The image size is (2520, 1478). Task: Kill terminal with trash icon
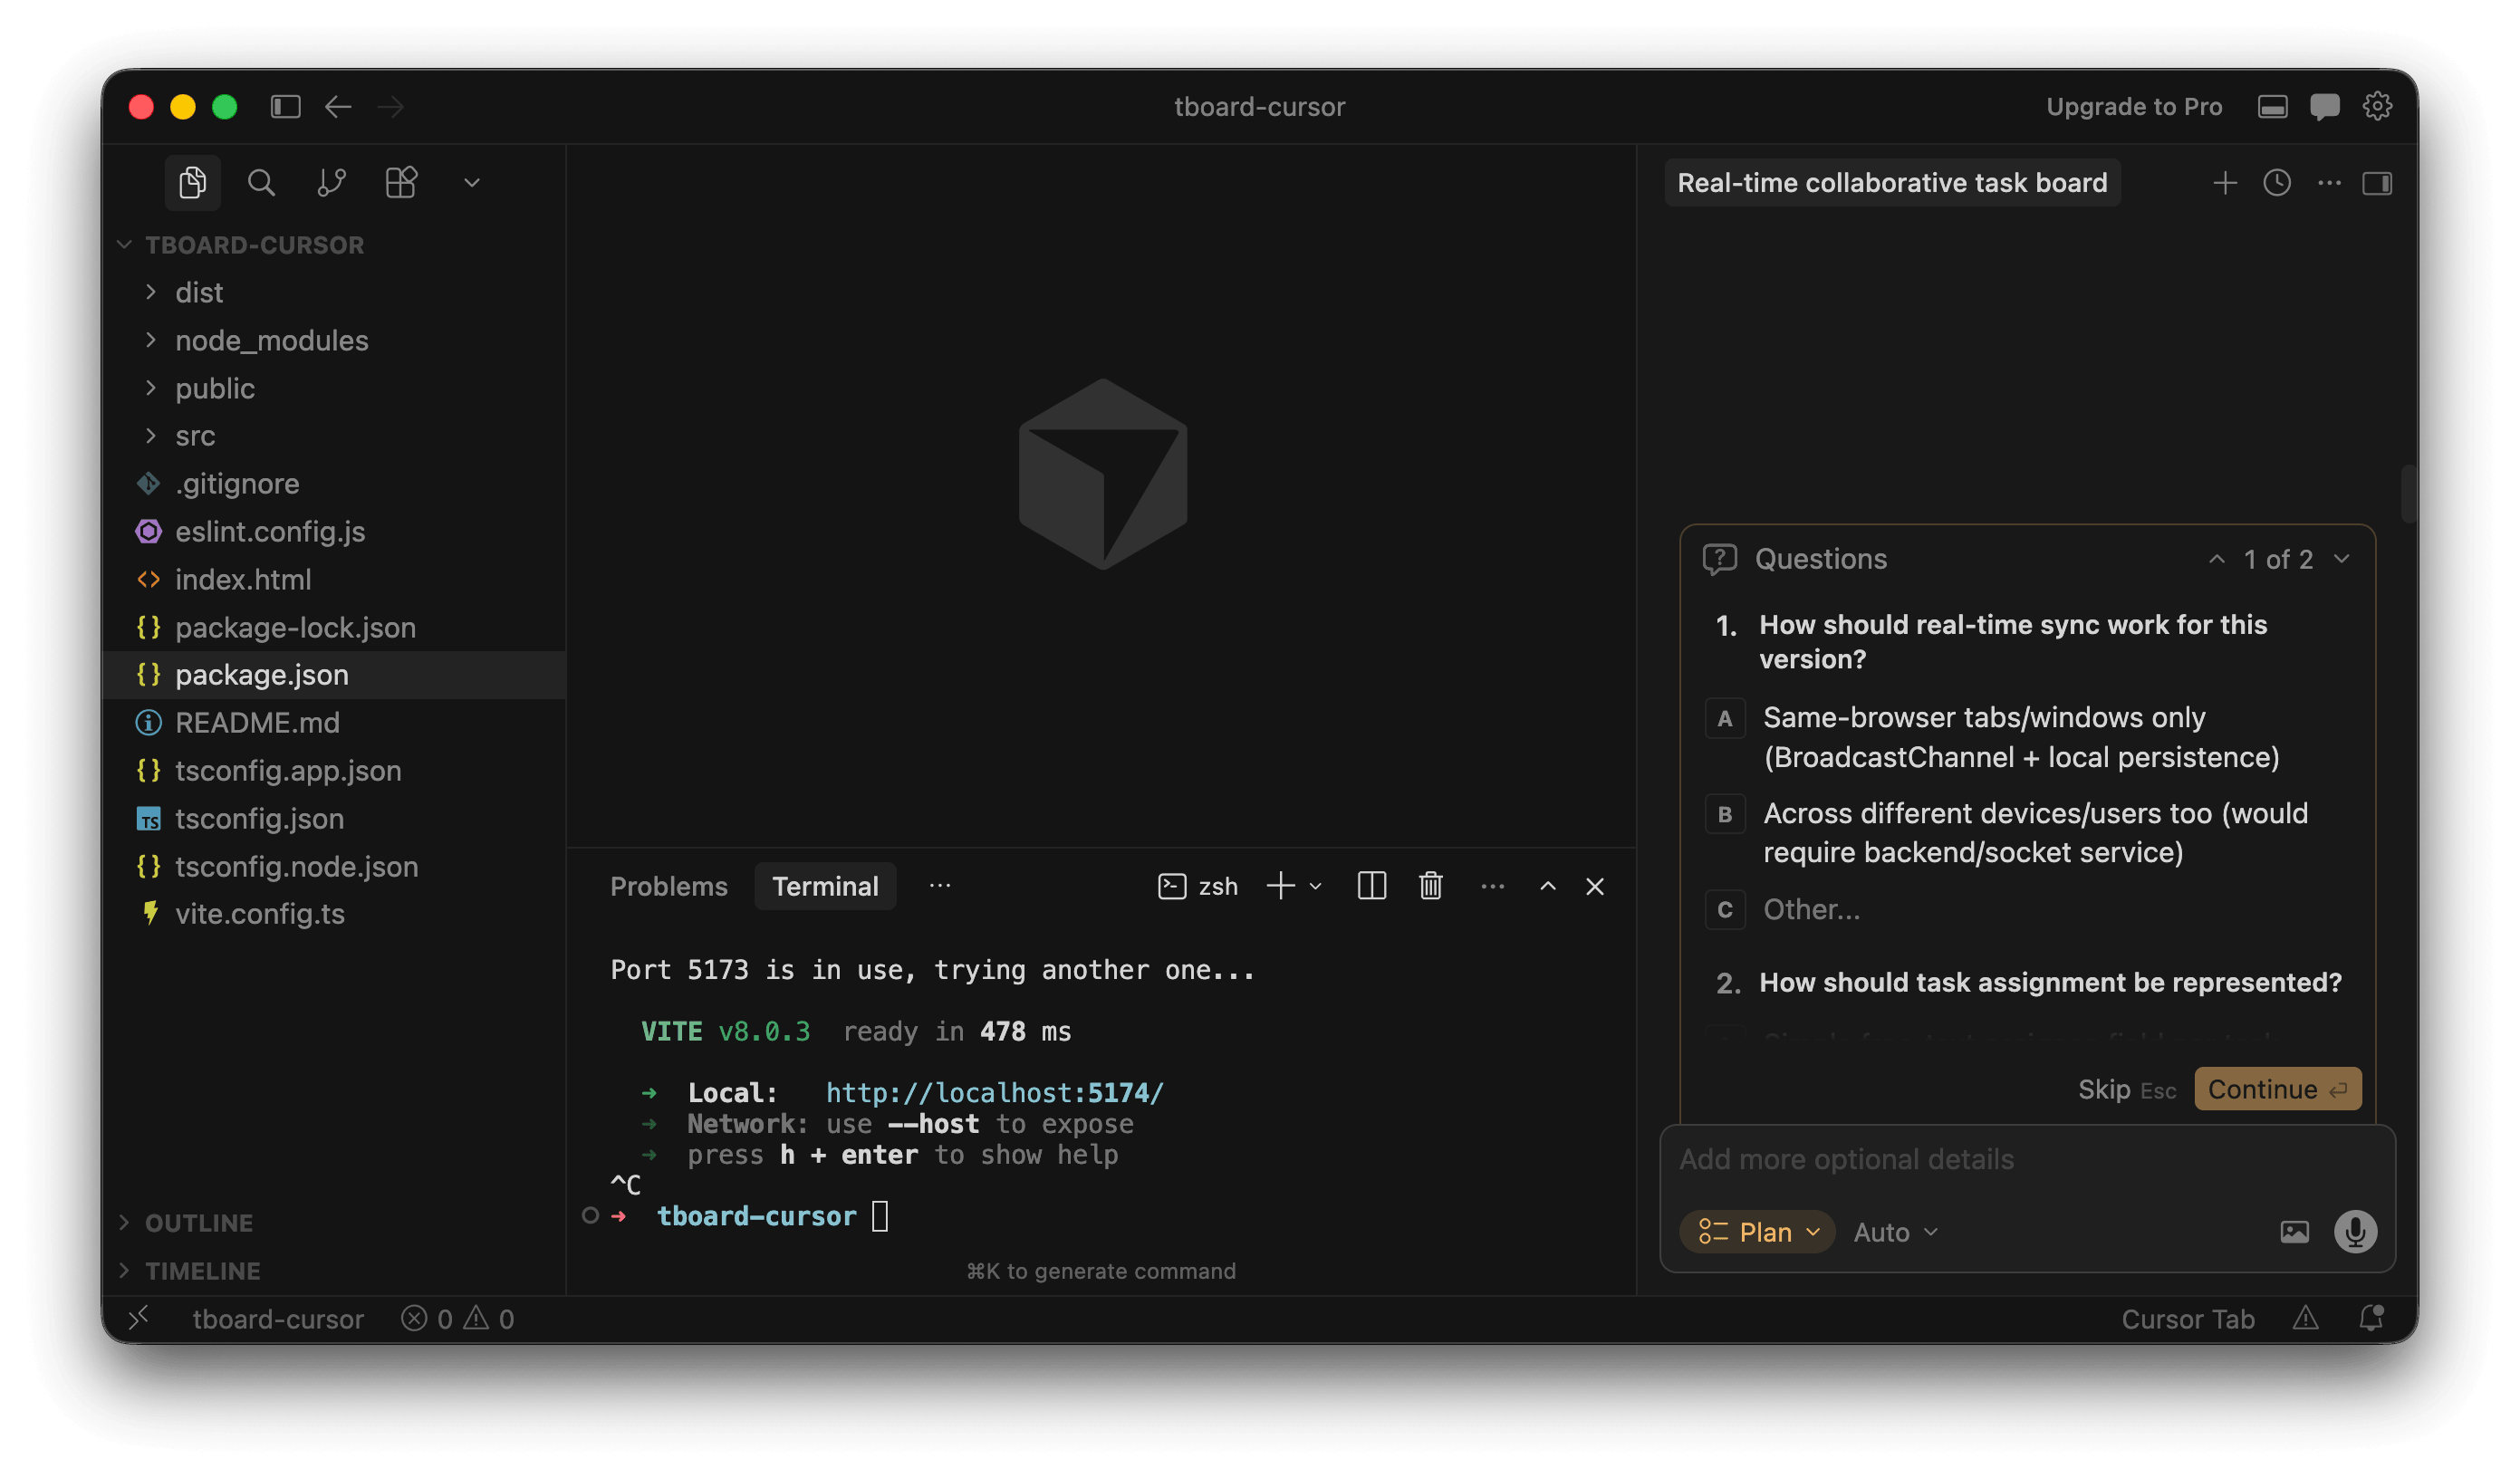1431,887
